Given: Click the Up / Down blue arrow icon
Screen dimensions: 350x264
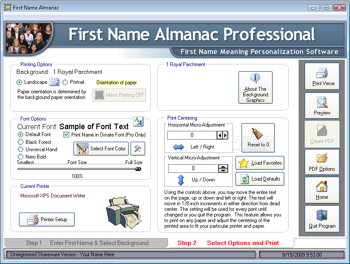Looking at the screenshot, I should [x=181, y=180].
